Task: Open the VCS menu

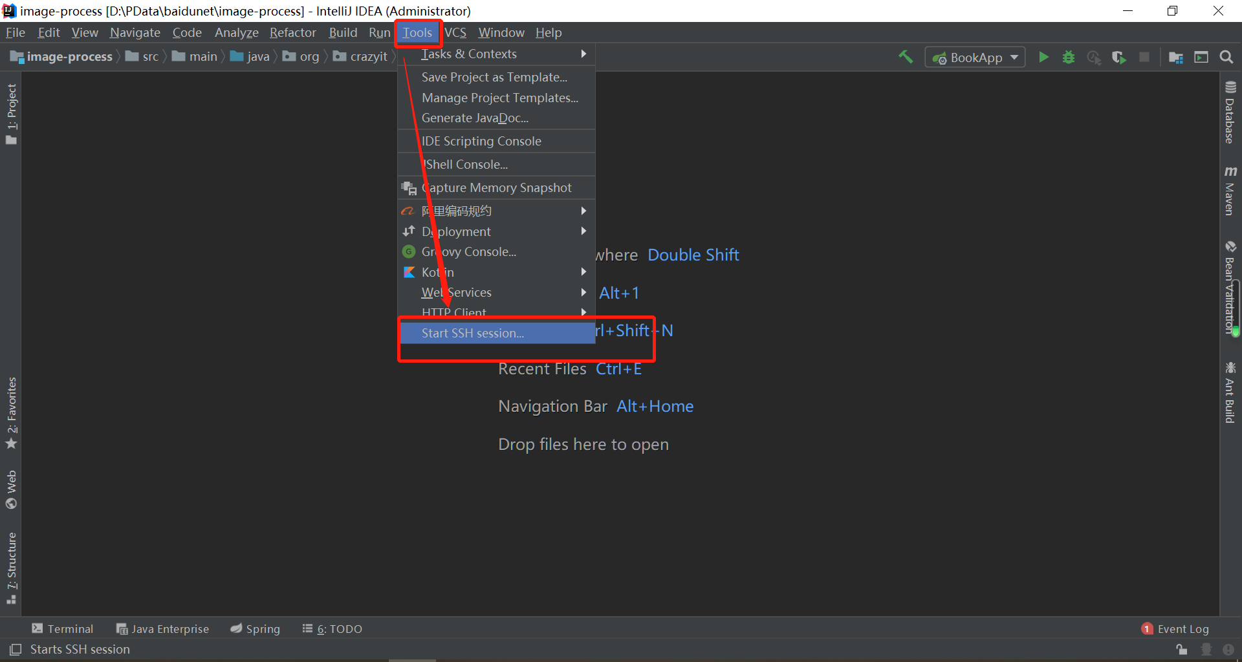Action: click(456, 32)
